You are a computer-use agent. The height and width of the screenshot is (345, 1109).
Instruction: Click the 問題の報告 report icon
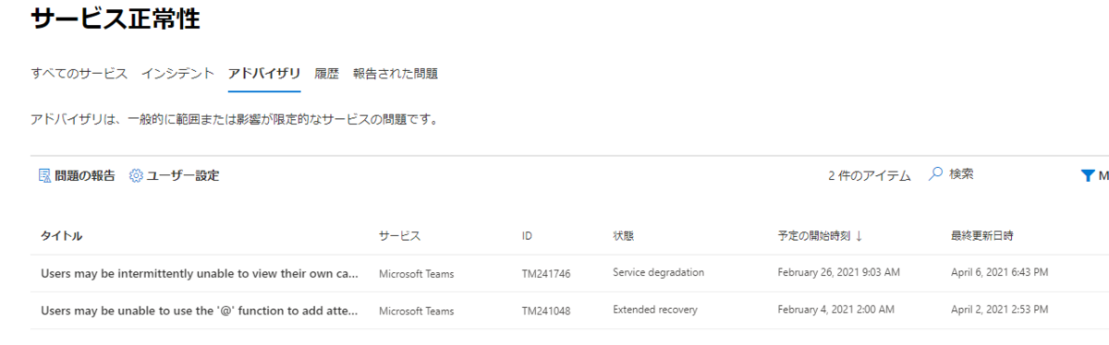[44, 175]
